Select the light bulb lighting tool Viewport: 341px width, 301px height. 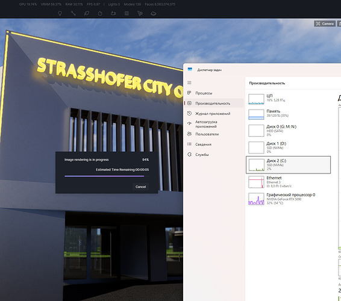pos(60,13)
